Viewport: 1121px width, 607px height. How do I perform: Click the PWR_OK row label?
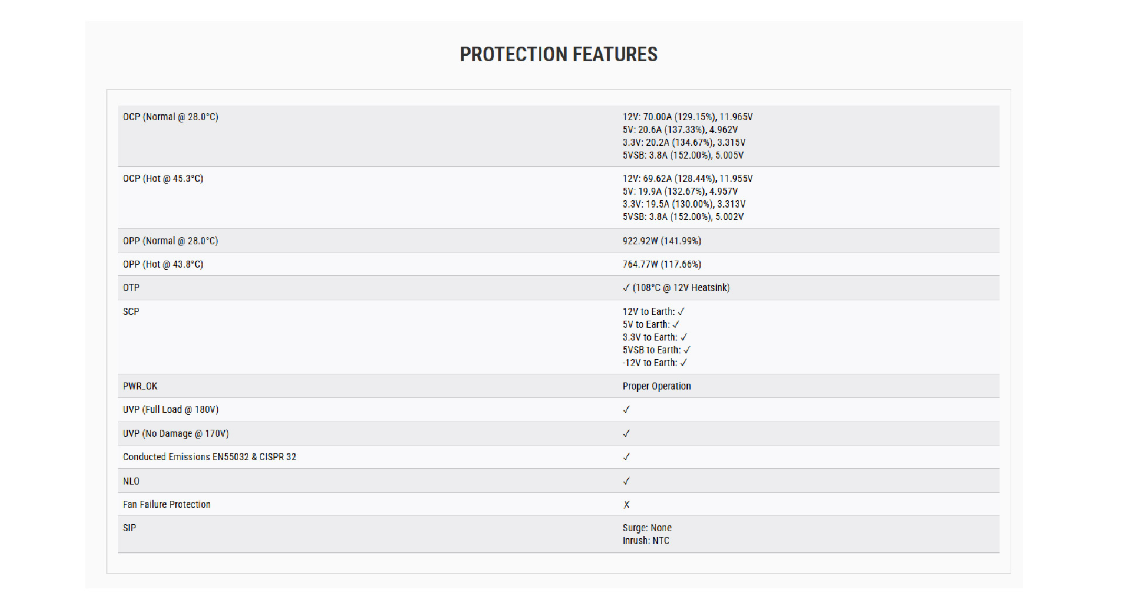coord(140,386)
